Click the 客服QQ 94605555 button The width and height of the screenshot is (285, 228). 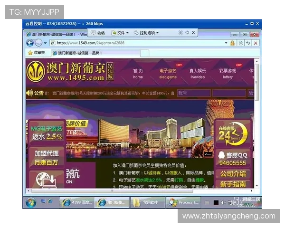click(233, 159)
